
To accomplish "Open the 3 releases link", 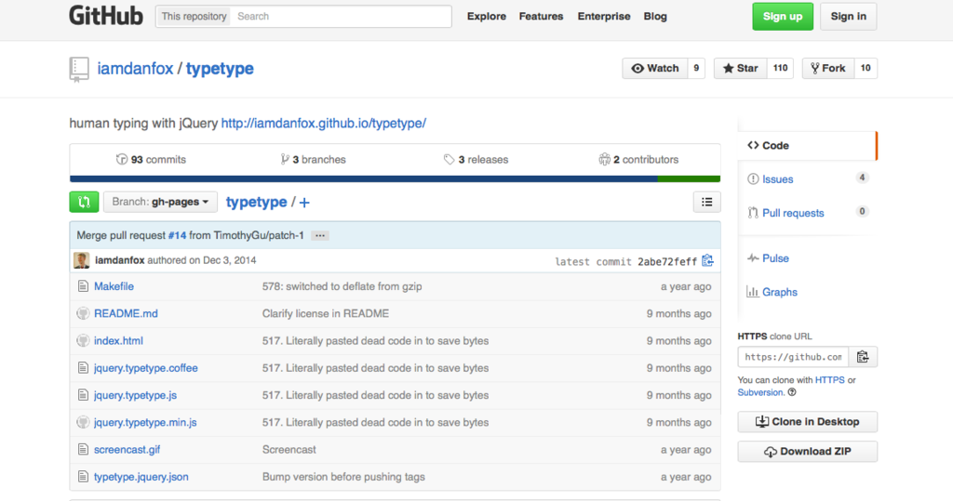I will pos(476,159).
